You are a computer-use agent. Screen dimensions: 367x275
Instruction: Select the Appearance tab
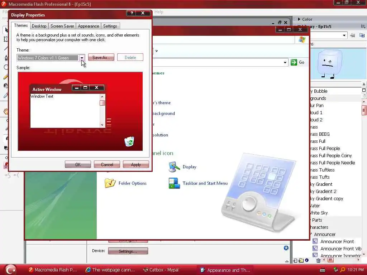(89, 26)
